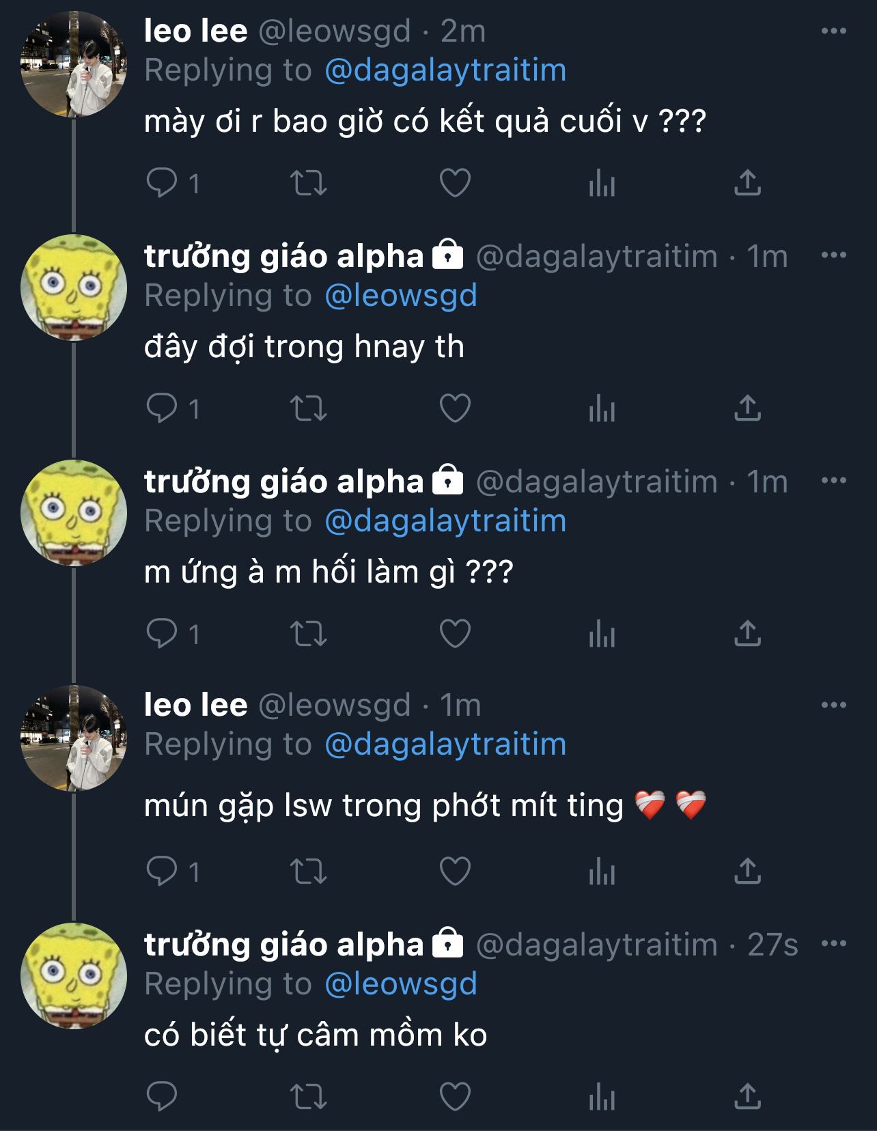
Task: Open 'trưởng giáo alpha' name on the 27s tweet
Action: pyautogui.click(x=283, y=945)
